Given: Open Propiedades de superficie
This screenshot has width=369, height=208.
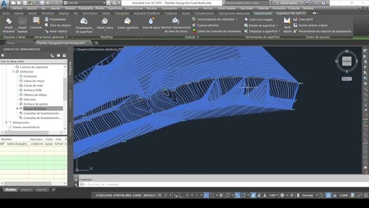Looking at the screenshot, I should pyautogui.click(x=84, y=25).
